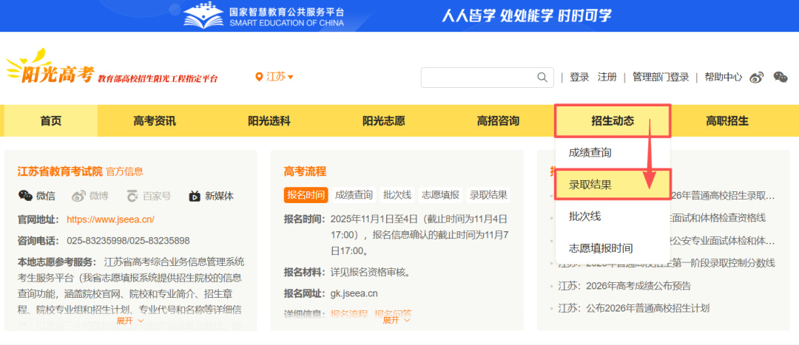Click the 登录 link
799x345 pixels.
click(579, 78)
